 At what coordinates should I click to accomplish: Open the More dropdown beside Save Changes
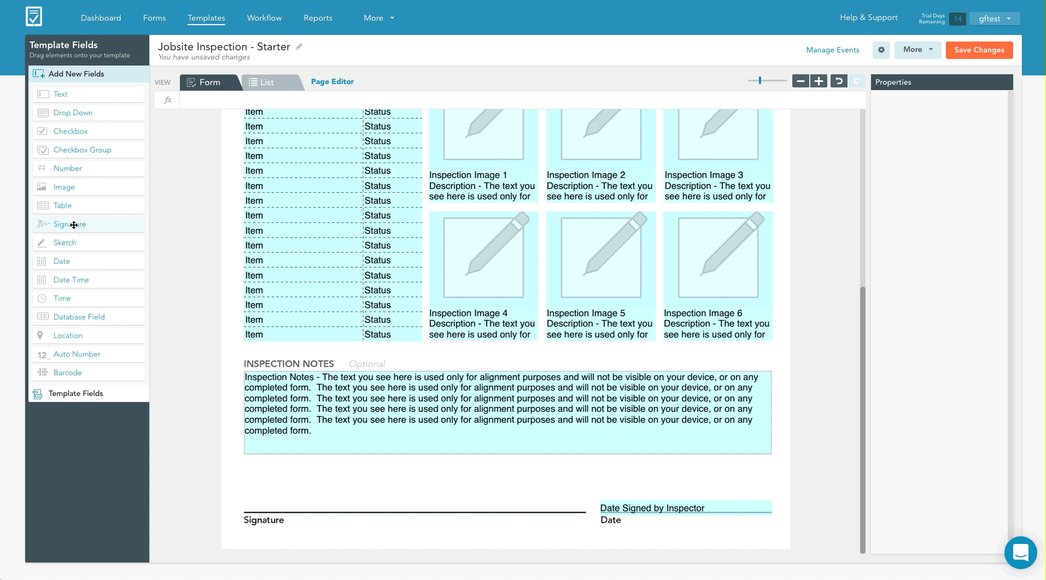918,50
